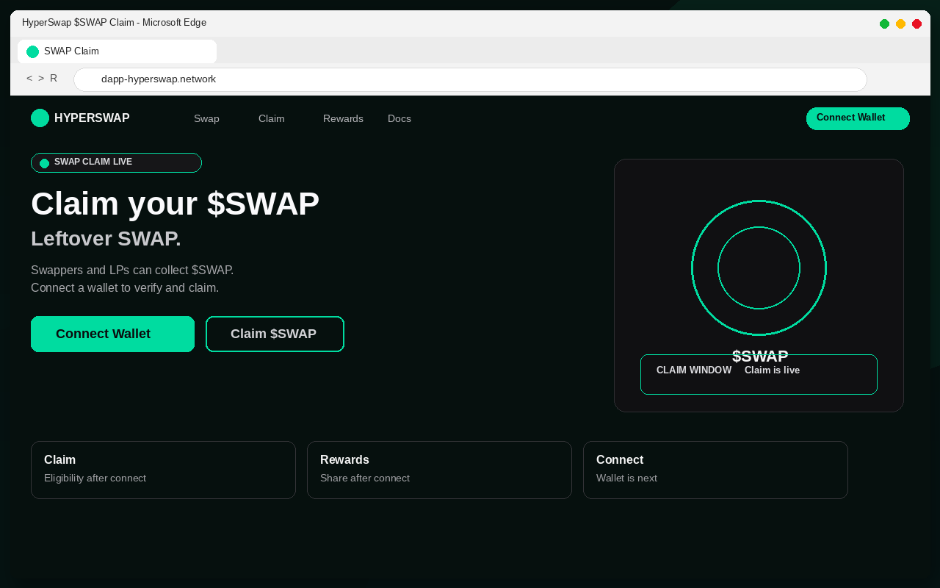Image resolution: width=940 pixels, height=588 pixels.
Task: Click the address bar with dapp-hyperswap.network
Action: tap(470, 79)
